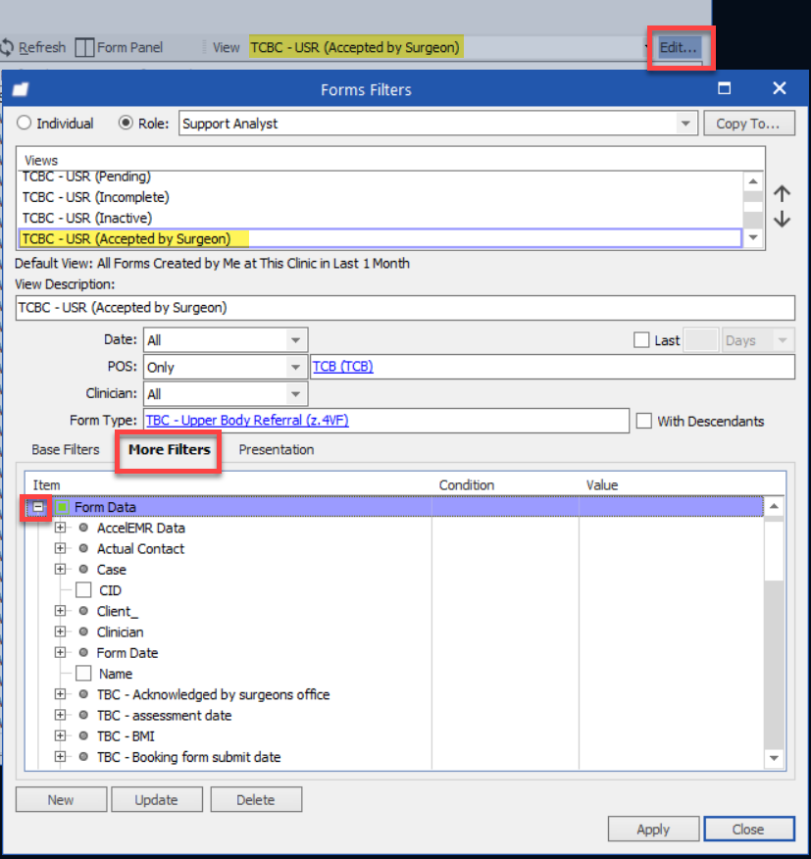Click the Condition column header
Image resolution: width=811 pixels, height=859 pixels.
(x=467, y=485)
